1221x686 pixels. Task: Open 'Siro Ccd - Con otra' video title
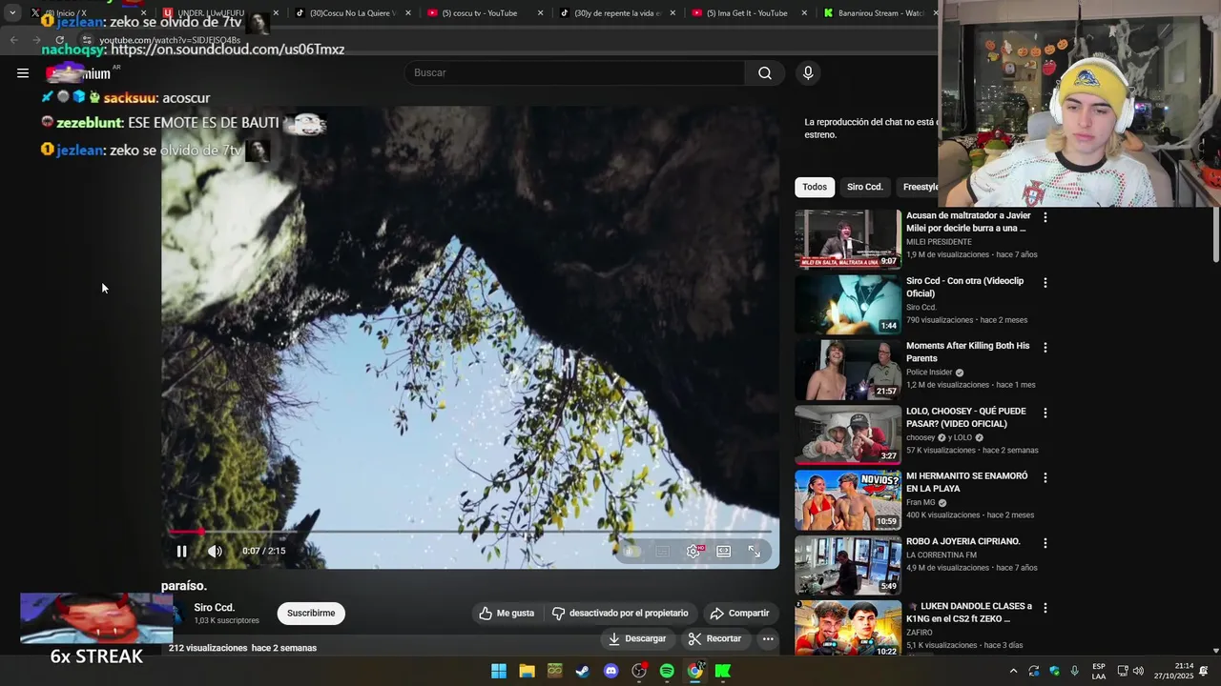click(964, 287)
